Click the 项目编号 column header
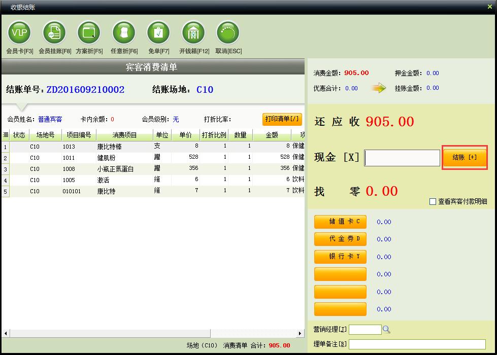 79,135
